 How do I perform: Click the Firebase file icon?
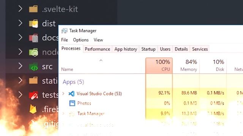click(x=33, y=109)
